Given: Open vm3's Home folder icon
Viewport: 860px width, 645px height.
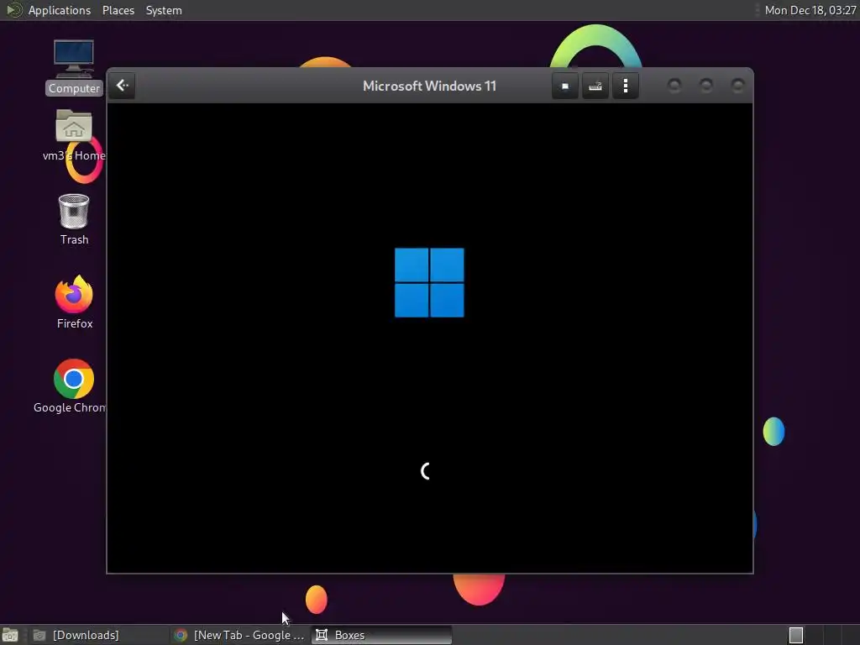Looking at the screenshot, I should tap(74, 135).
